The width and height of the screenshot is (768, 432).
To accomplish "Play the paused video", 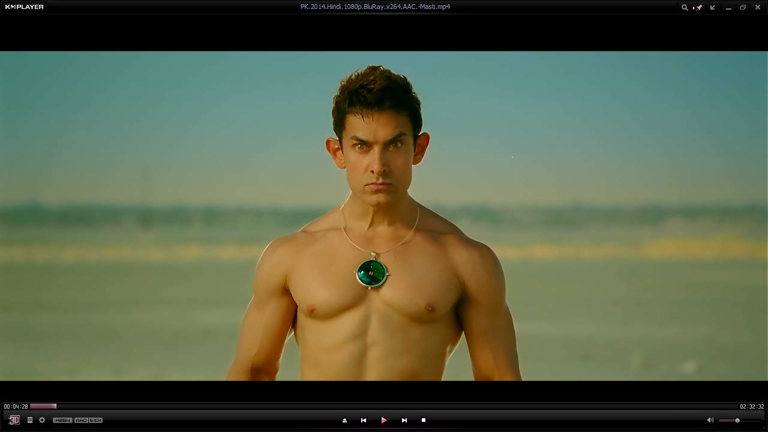I will (384, 420).
